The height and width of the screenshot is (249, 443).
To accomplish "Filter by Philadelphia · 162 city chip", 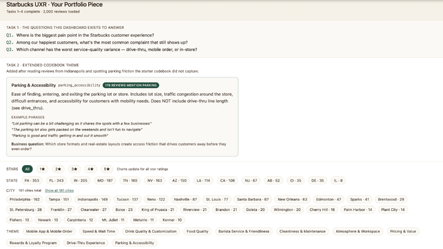I will tap(25, 199).
